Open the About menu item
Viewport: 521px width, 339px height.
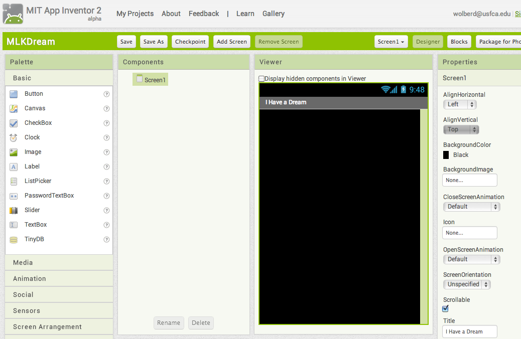171,14
